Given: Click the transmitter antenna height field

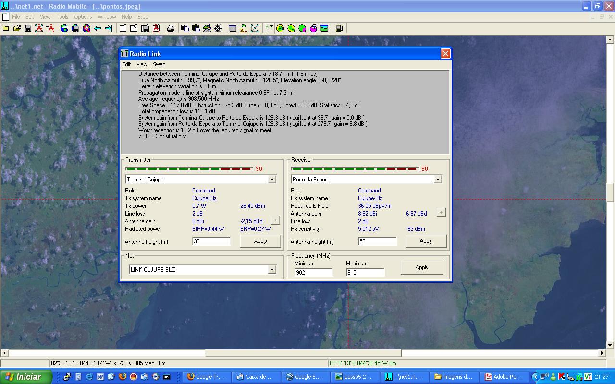Looking at the screenshot, I should pyautogui.click(x=211, y=241).
